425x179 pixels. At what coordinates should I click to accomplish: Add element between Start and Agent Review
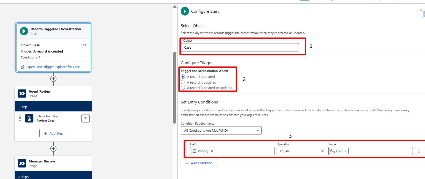[53, 79]
